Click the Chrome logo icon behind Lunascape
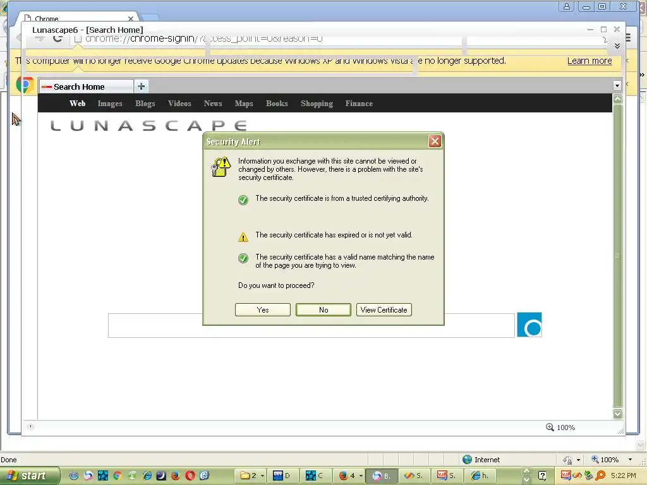Viewport: 647px width, 485px height. (x=25, y=85)
